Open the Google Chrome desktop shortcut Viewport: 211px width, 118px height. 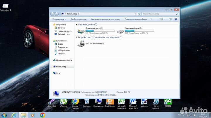pyautogui.click(x=75, y=104)
